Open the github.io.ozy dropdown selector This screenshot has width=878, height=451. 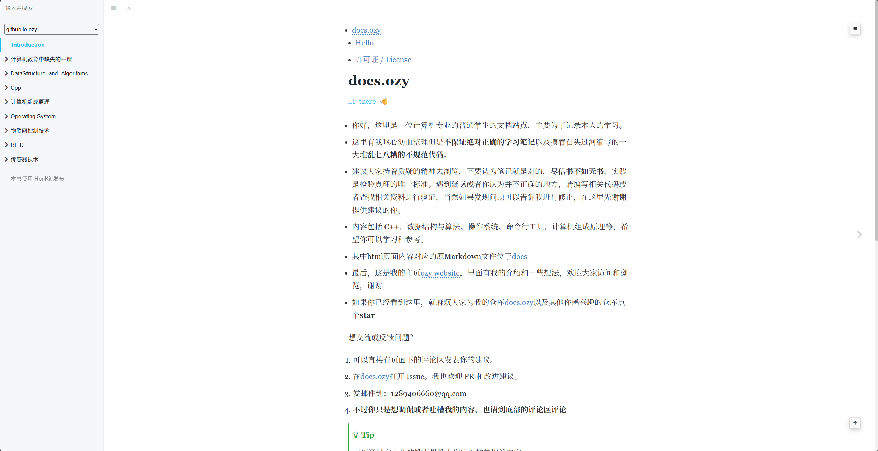point(52,29)
